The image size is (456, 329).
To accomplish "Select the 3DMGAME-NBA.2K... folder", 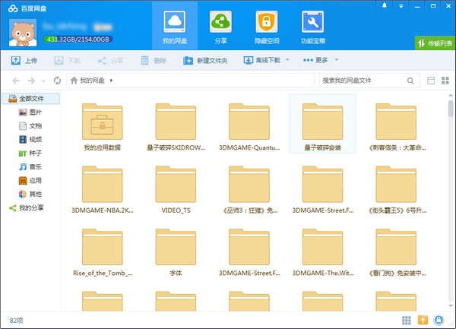I will 103,189.
